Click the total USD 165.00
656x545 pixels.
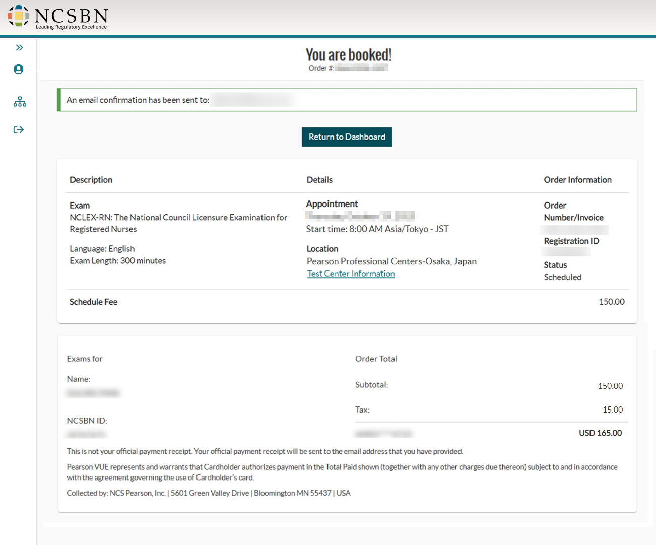coord(601,433)
